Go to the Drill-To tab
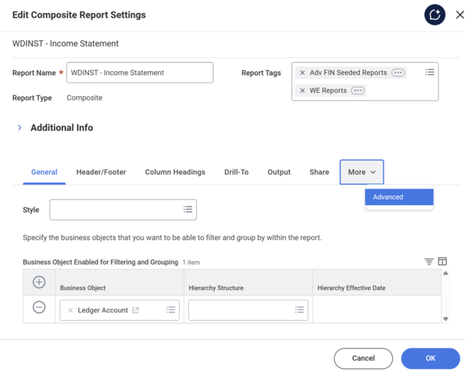Image resolution: width=465 pixels, height=375 pixels. 236,172
